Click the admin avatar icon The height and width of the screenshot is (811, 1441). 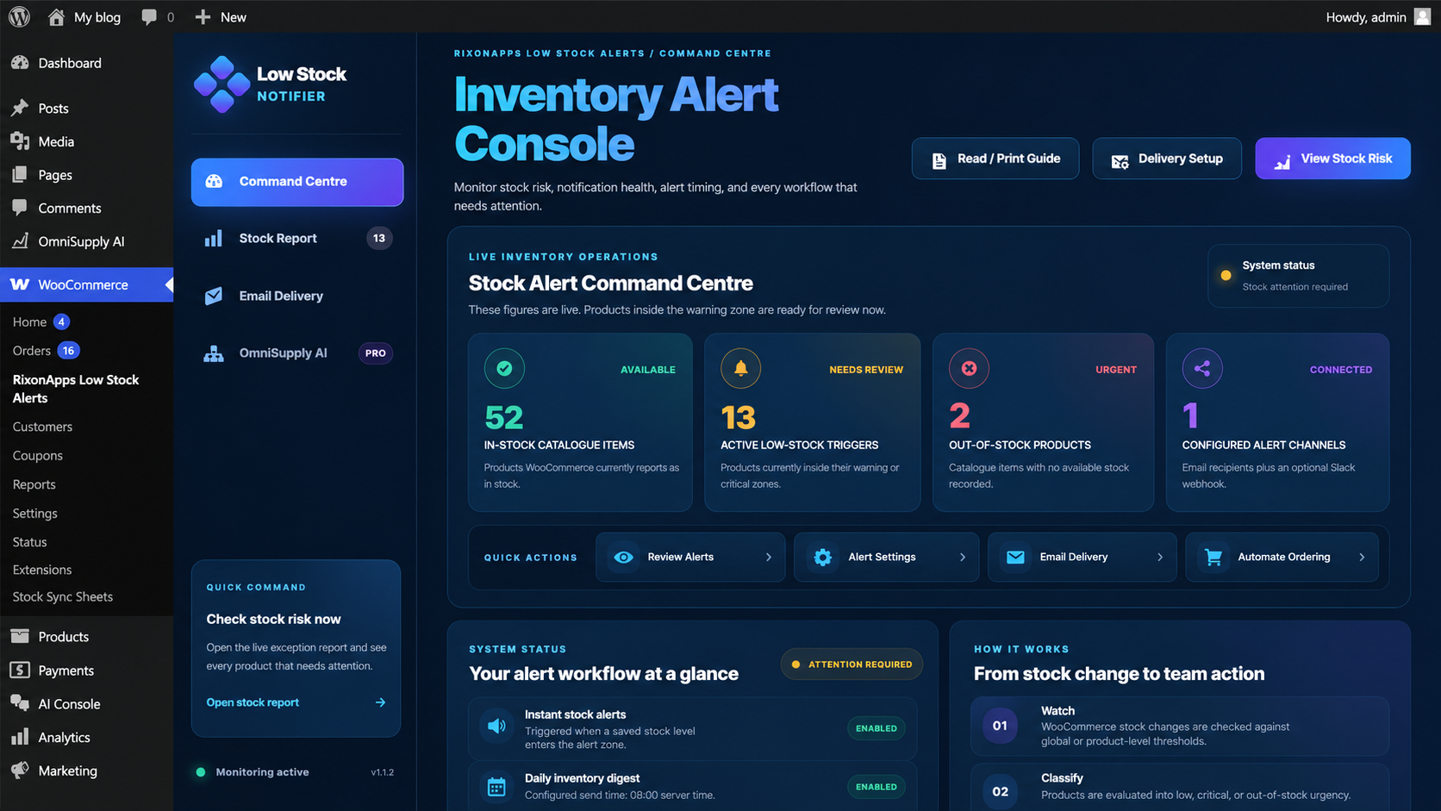pyautogui.click(x=1422, y=16)
